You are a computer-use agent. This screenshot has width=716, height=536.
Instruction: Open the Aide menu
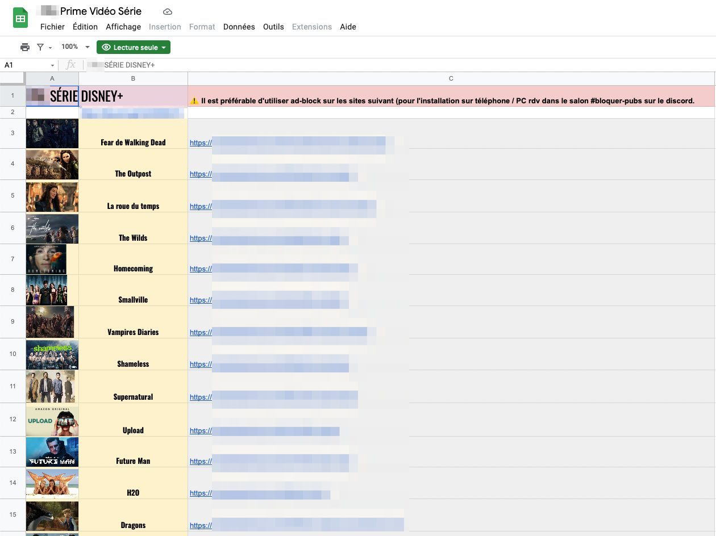tap(348, 27)
